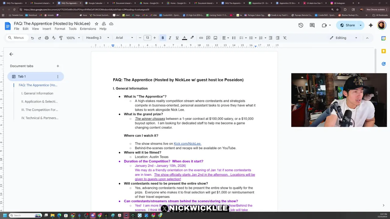The height and width of the screenshot is (219, 390).
Task: Open the bulleted list options arrow
Action: [256, 38]
